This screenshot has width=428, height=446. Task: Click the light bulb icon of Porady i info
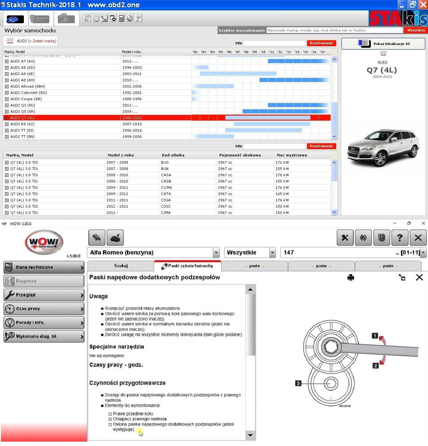10,323
